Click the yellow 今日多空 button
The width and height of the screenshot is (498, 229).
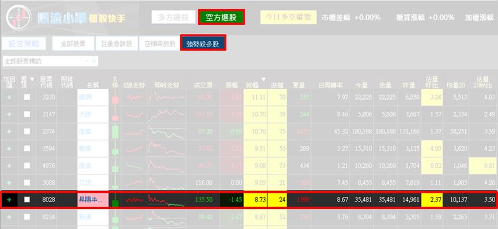pos(288,17)
